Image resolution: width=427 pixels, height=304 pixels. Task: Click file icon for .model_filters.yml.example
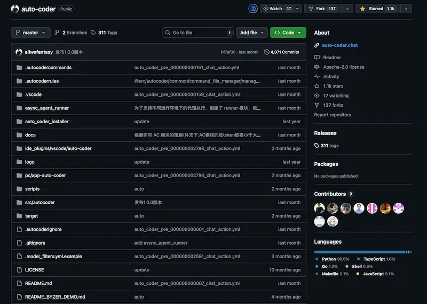(x=19, y=257)
